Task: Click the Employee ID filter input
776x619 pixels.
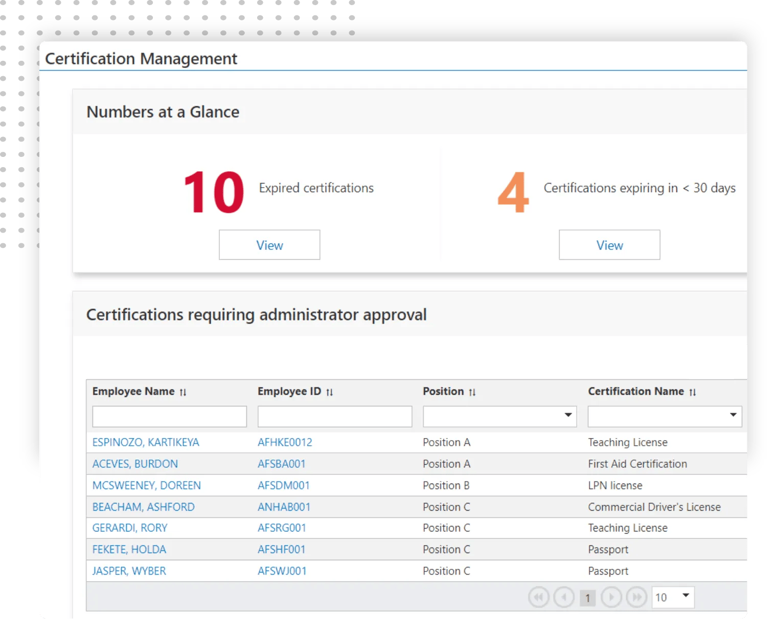Action: pyautogui.click(x=334, y=416)
